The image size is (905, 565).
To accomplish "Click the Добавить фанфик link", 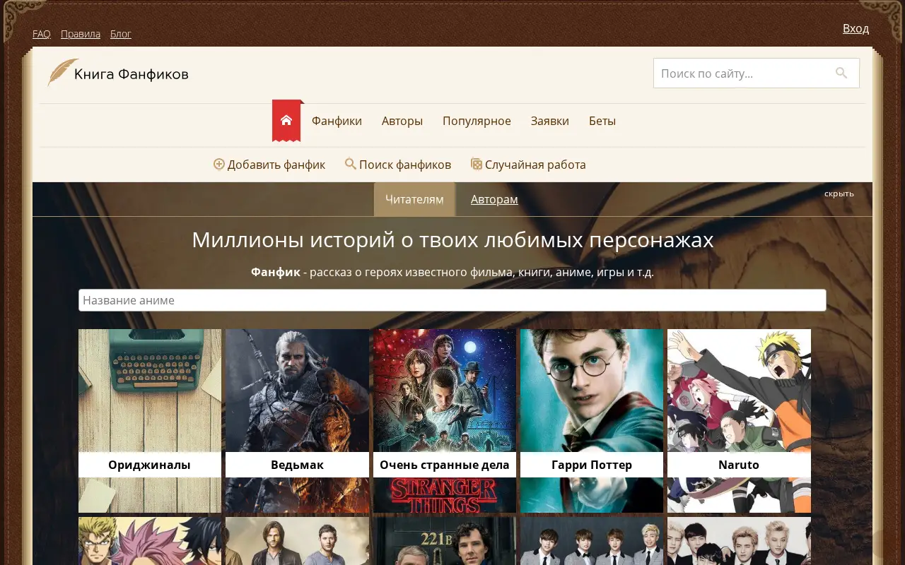I will (276, 165).
